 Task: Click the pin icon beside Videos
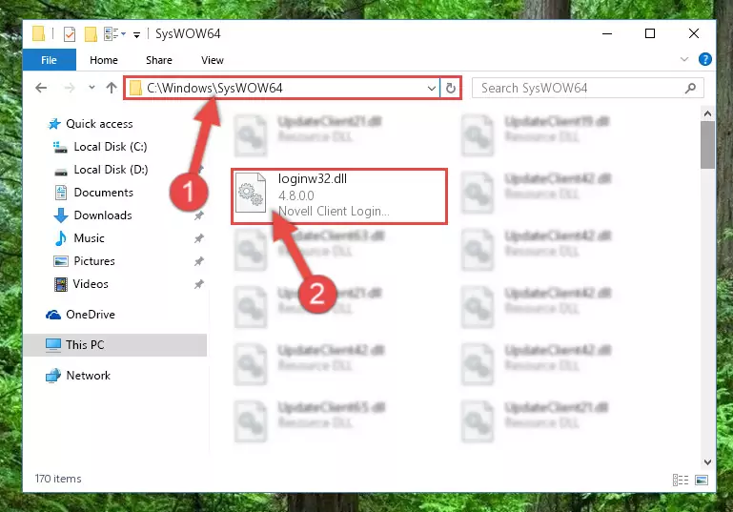click(199, 284)
